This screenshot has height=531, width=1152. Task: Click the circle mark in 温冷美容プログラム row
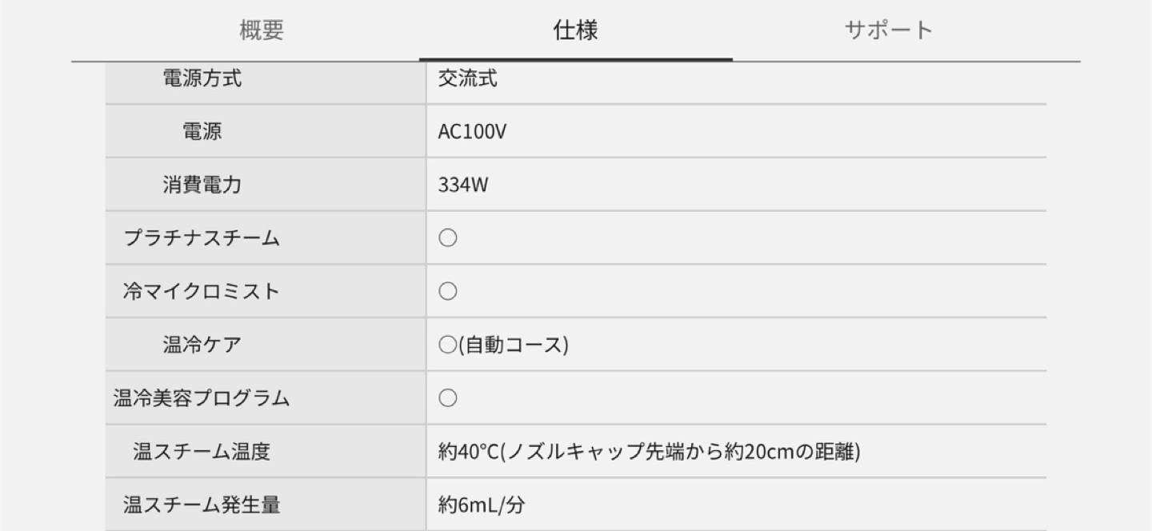pos(448,398)
